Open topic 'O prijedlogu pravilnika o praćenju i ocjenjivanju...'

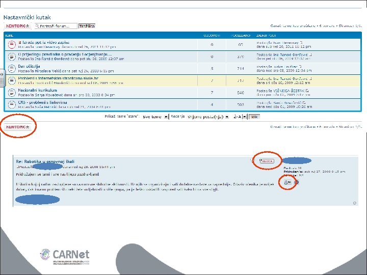(x=65, y=54)
